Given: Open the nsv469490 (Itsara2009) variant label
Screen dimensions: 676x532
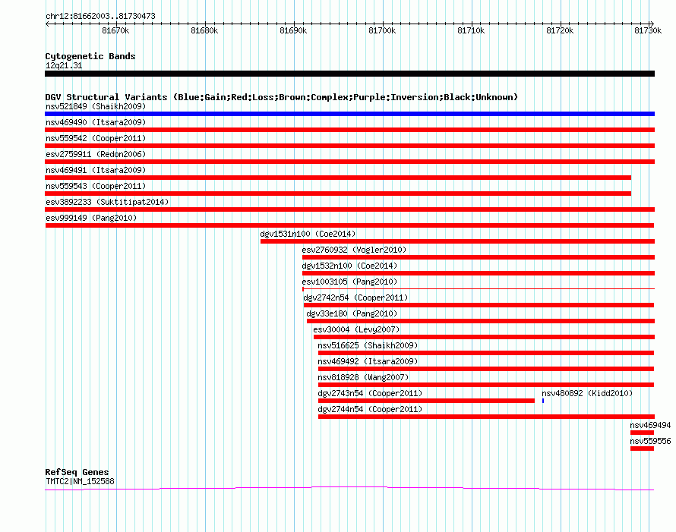Looking at the screenshot, I should [96, 122].
